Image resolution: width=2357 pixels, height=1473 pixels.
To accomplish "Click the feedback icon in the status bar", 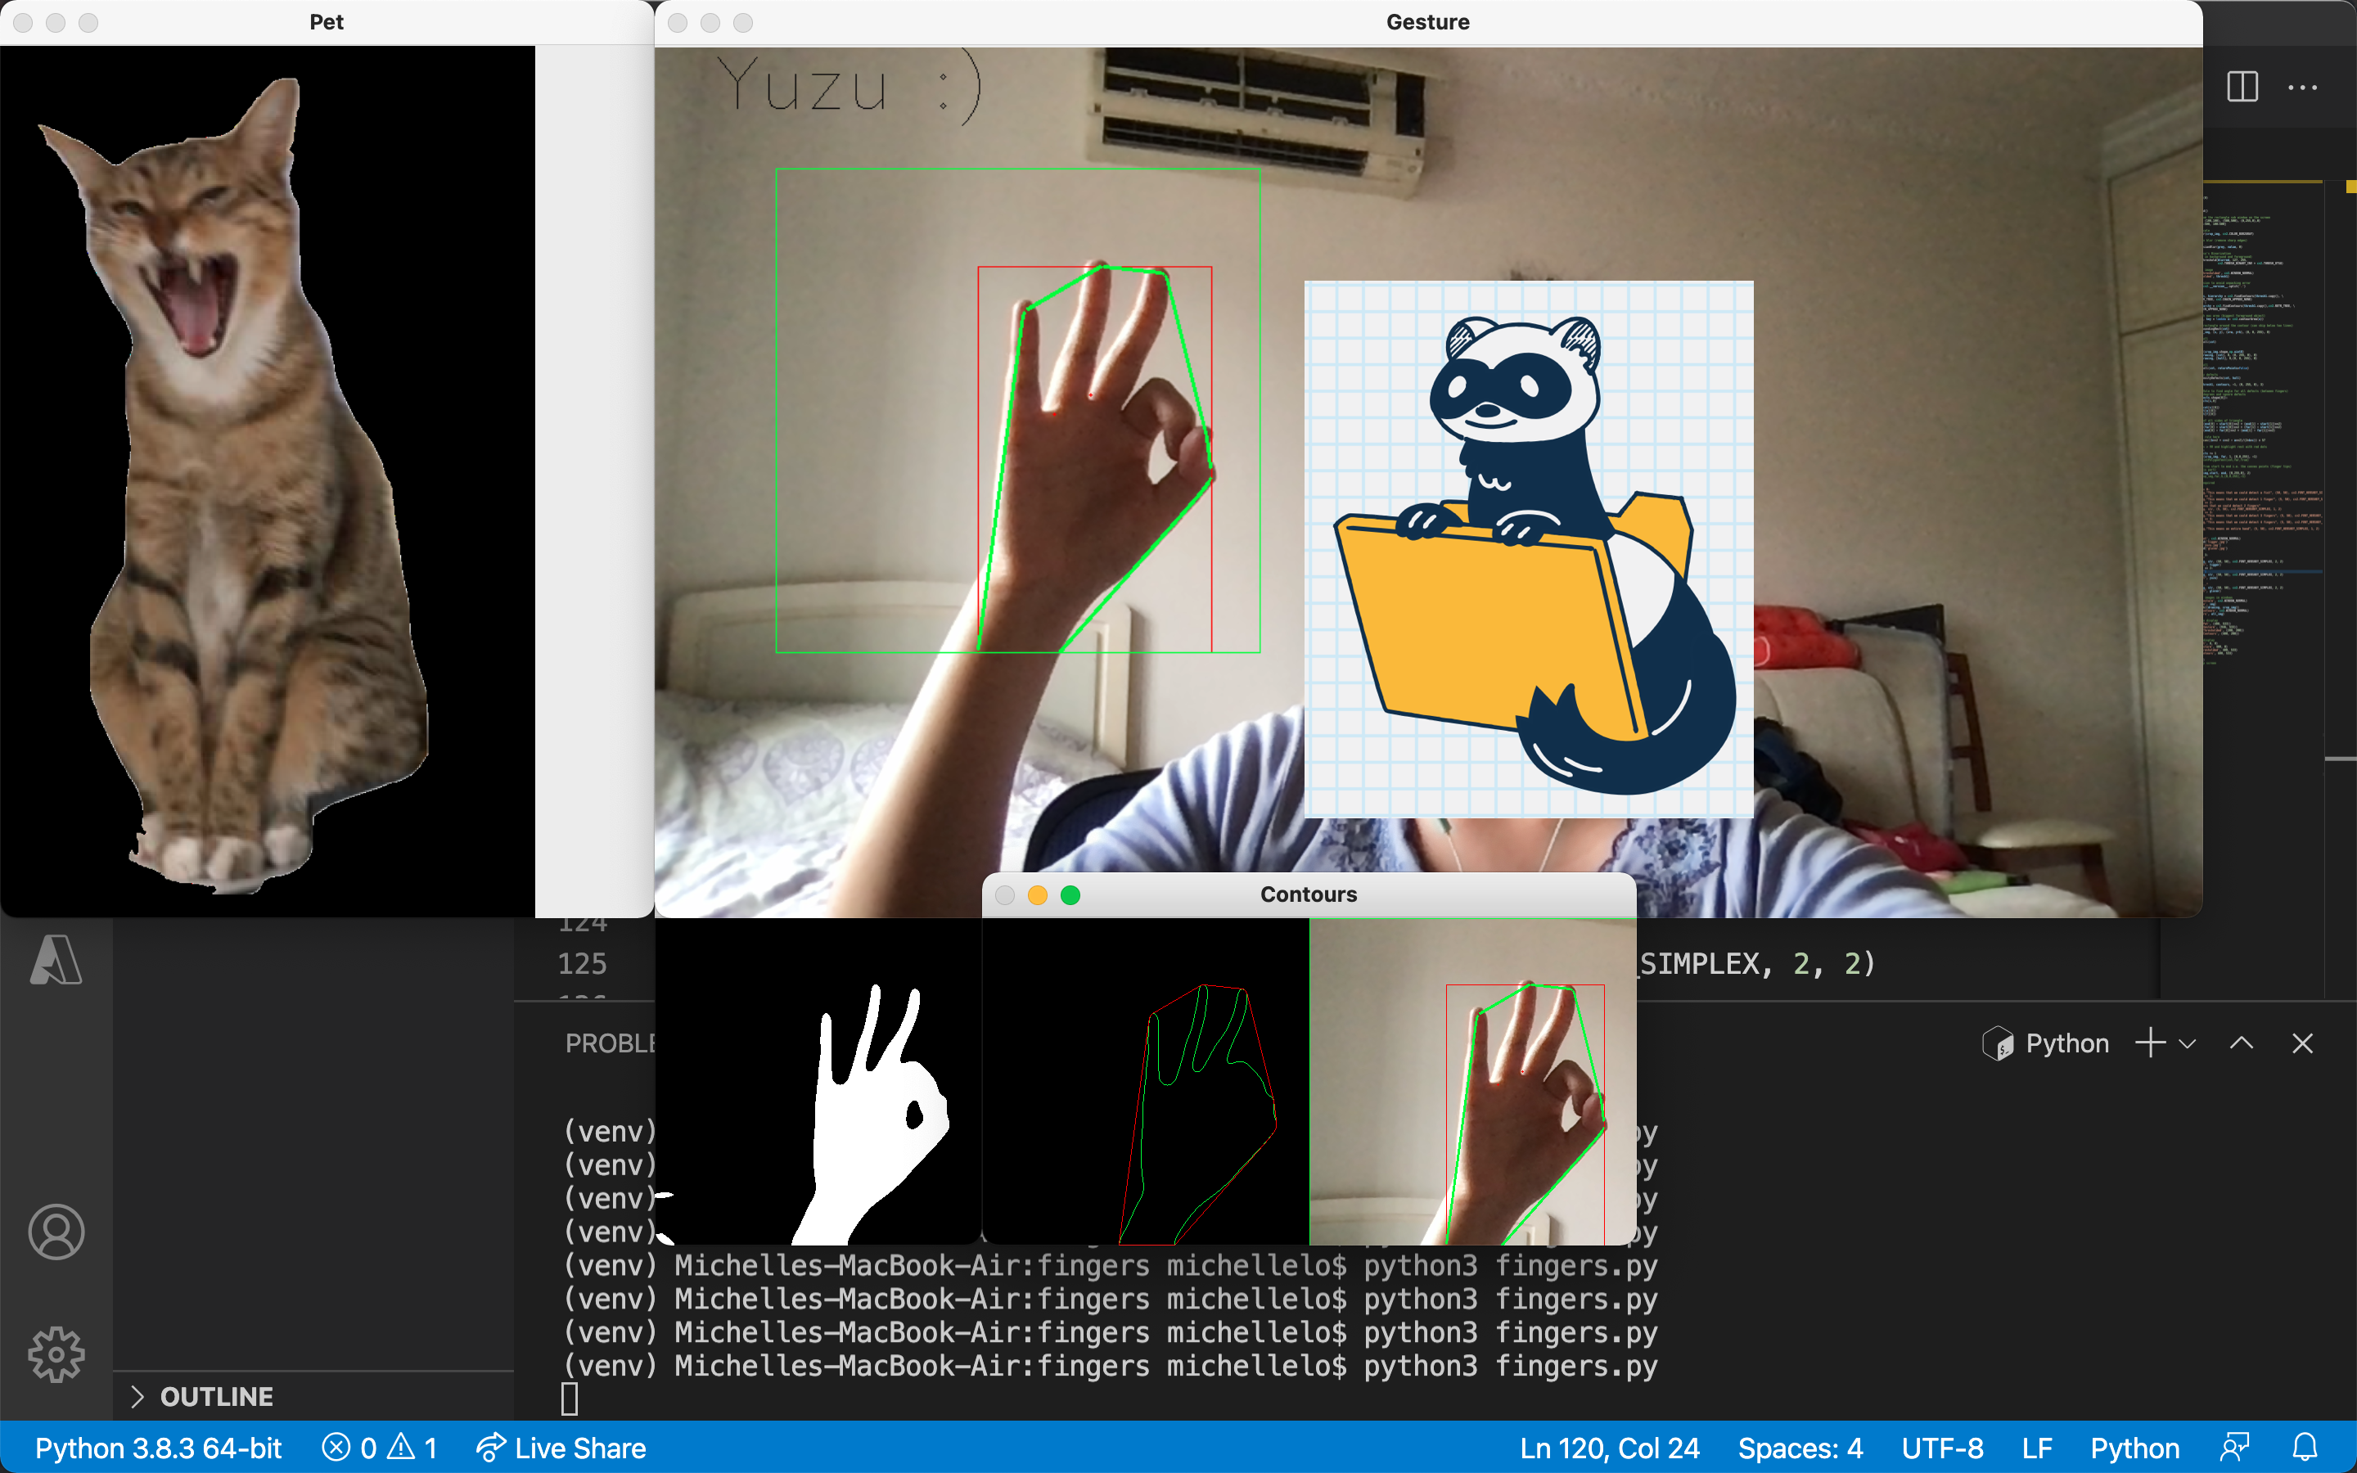I will [2234, 1448].
